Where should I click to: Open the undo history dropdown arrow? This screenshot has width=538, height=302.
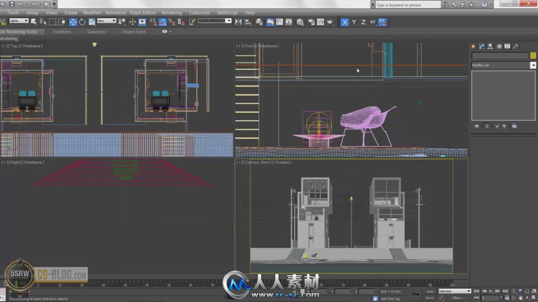click(27, 5)
